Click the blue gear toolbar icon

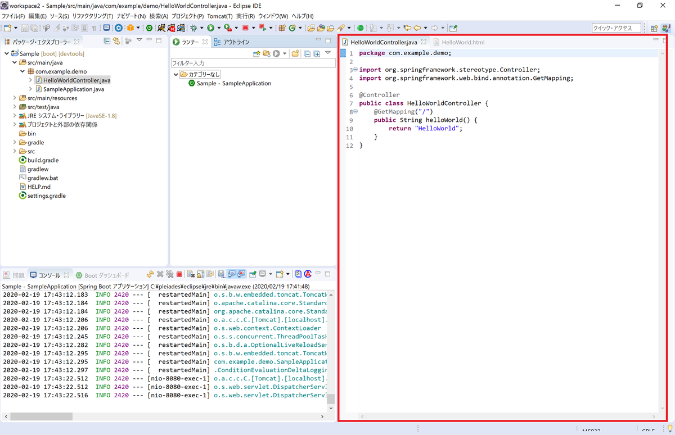pyautogui.click(x=119, y=28)
